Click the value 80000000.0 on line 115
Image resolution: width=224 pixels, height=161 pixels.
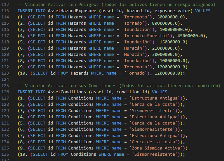(165, 23)
